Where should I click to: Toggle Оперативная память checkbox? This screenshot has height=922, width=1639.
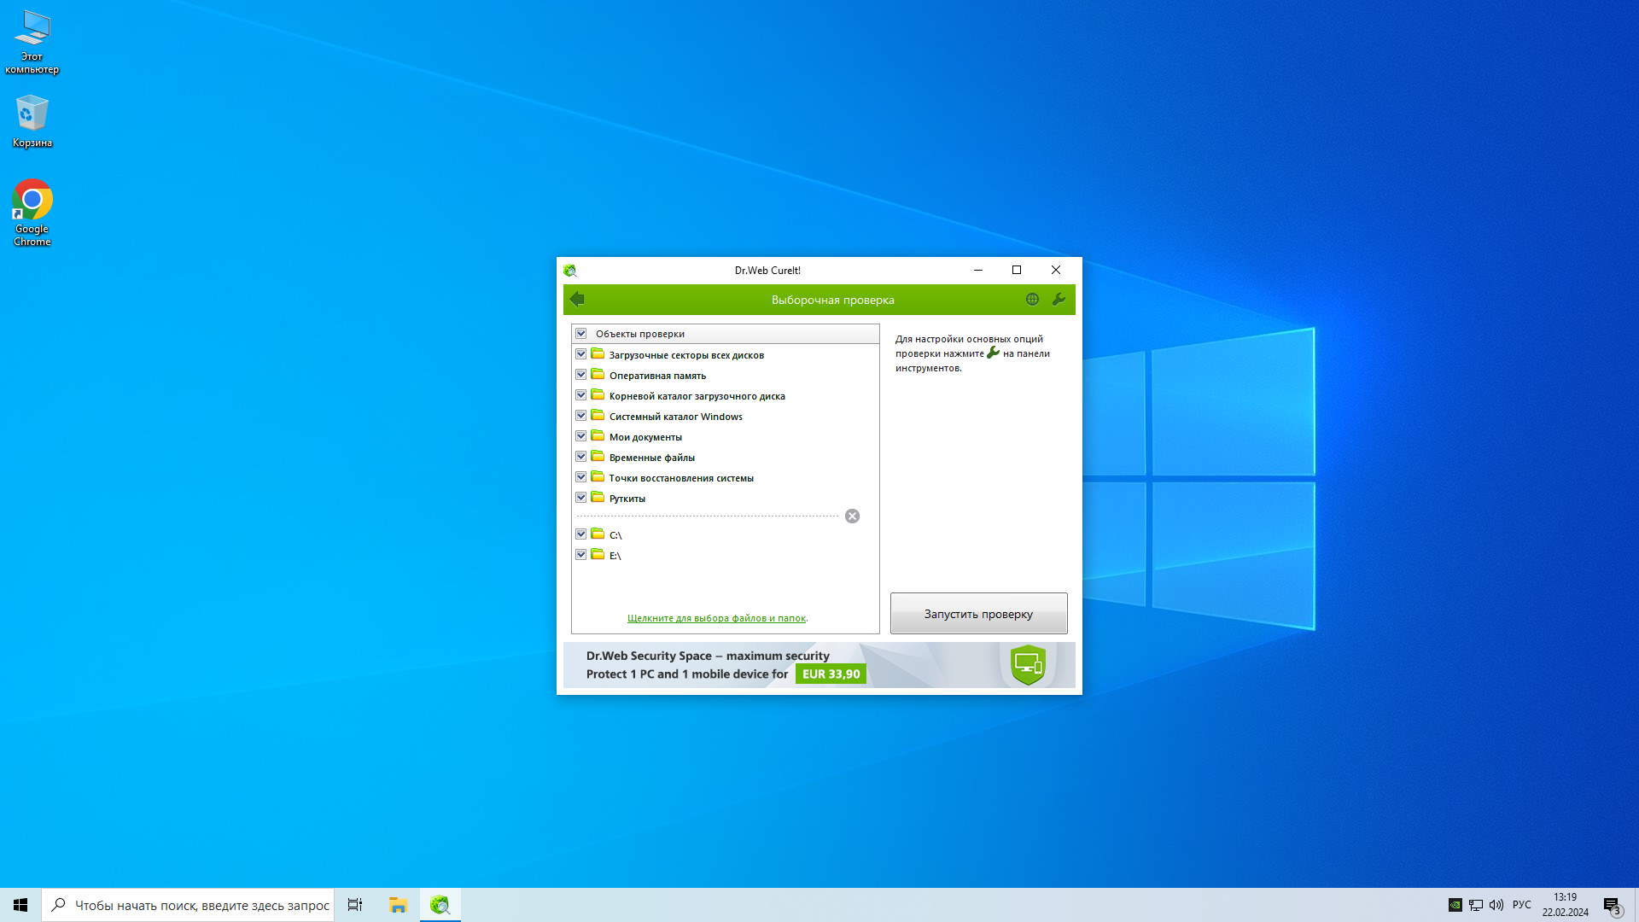[581, 375]
